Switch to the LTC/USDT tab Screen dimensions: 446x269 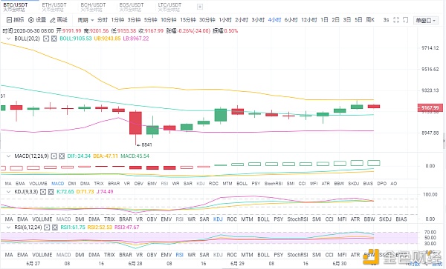pos(169,7)
